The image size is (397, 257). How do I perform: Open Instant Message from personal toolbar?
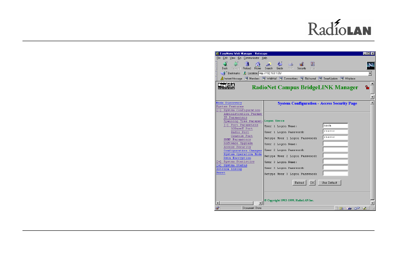231,79
